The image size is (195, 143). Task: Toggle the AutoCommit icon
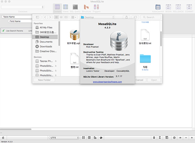pos(158,8)
